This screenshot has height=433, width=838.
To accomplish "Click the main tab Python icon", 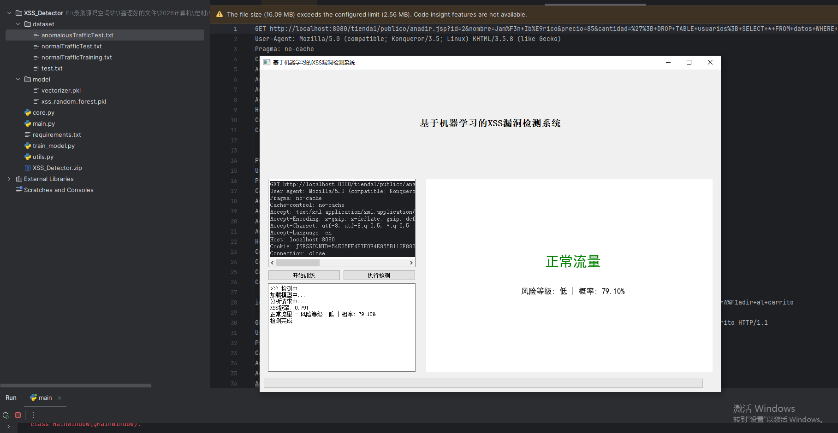I will (x=33, y=398).
